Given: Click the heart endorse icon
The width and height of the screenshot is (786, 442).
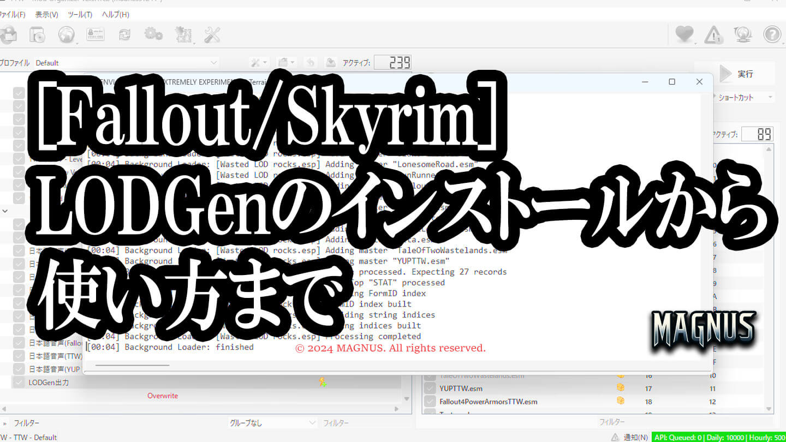Looking at the screenshot, I should [684, 35].
